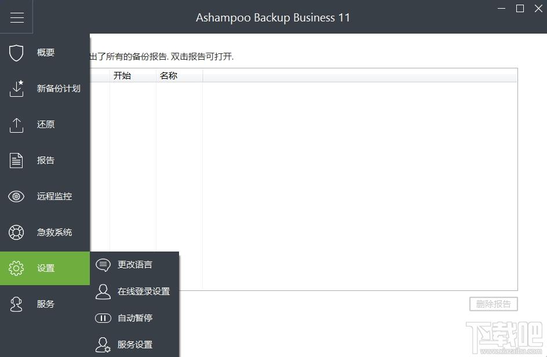Click the speech bubble icon for 更改语言
The image size is (547, 357).
click(x=103, y=265)
